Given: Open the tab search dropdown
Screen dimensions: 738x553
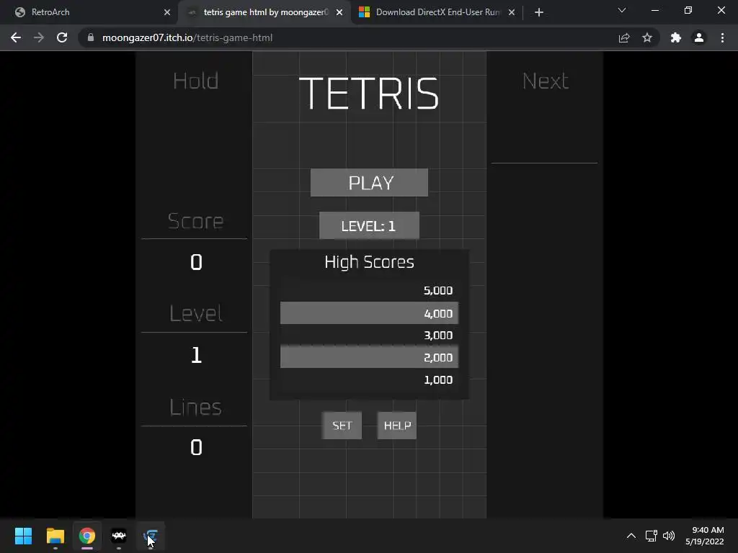Looking at the screenshot, I should [x=622, y=10].
